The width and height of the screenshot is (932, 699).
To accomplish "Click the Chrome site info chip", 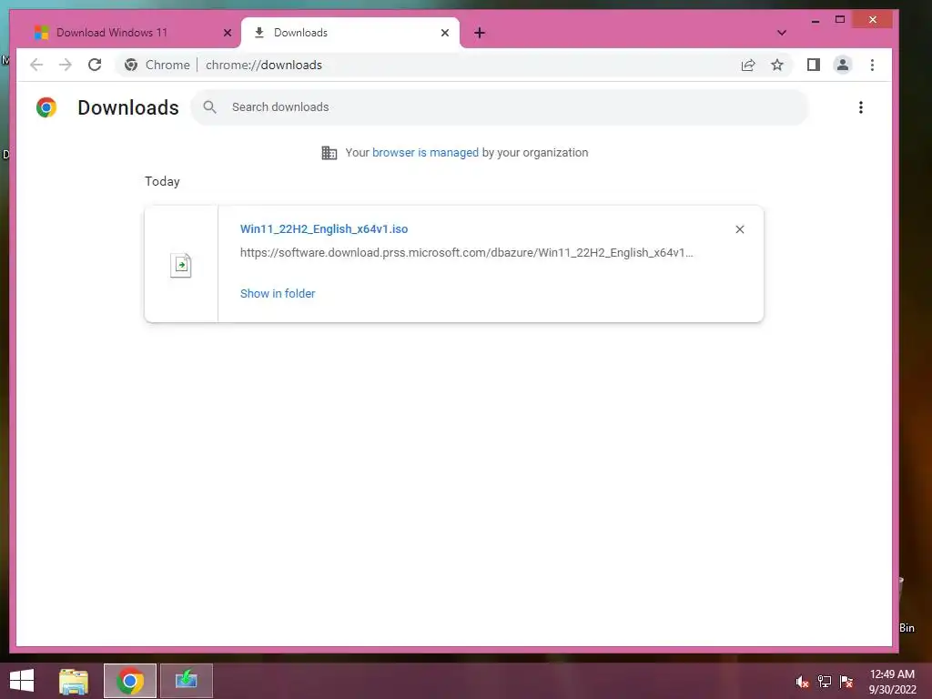I will [x=157, y=65].
